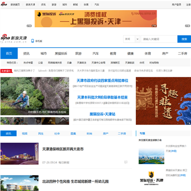
Task: Switch to the 房产 news list tab
Action: [x=106, y=134]
